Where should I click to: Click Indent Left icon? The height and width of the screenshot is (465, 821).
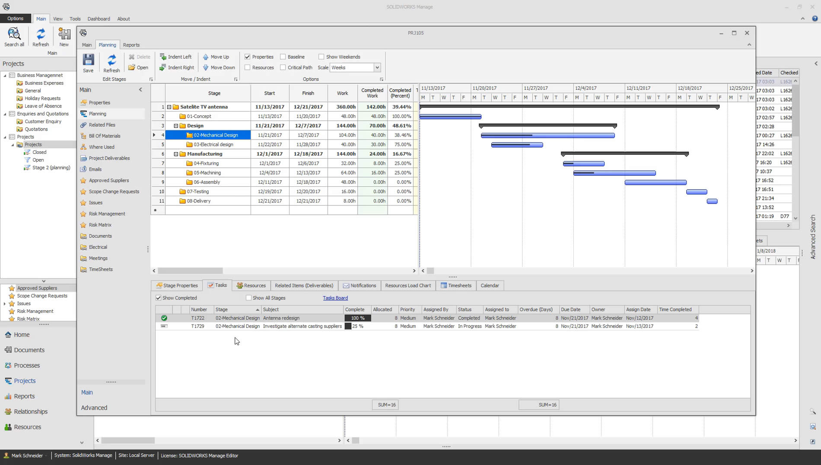[163, 57]
